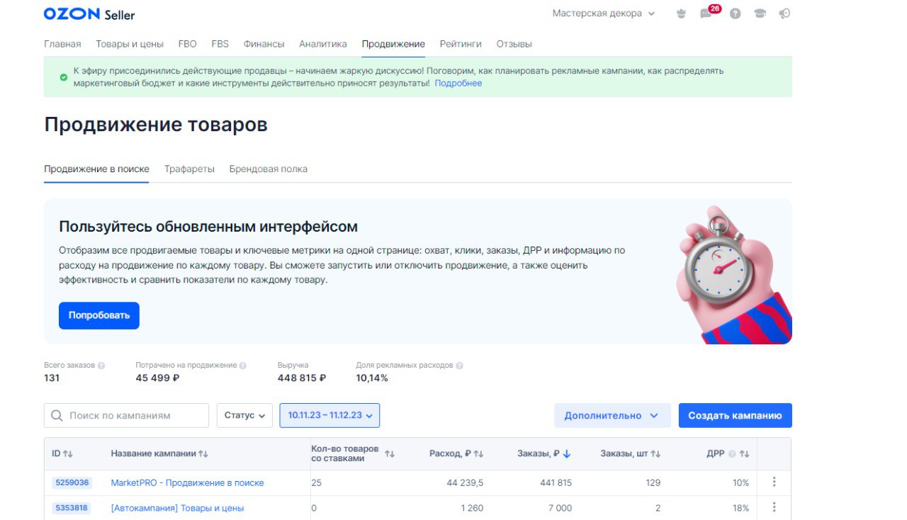Click the Попробовать button

tap(99, 316)
